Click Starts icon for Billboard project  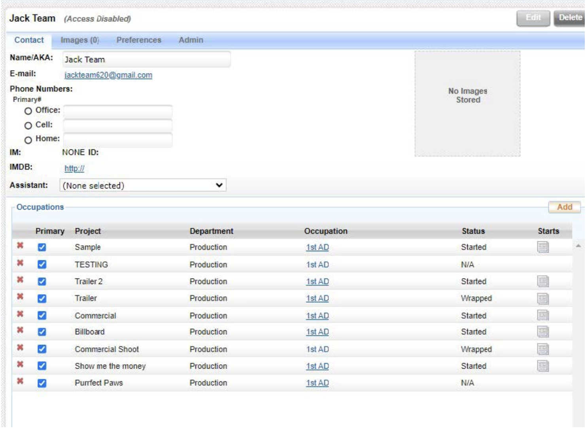pos(543,331)
